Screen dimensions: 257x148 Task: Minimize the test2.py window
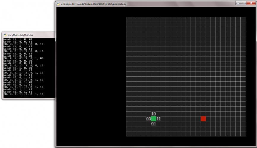(238, 3)
